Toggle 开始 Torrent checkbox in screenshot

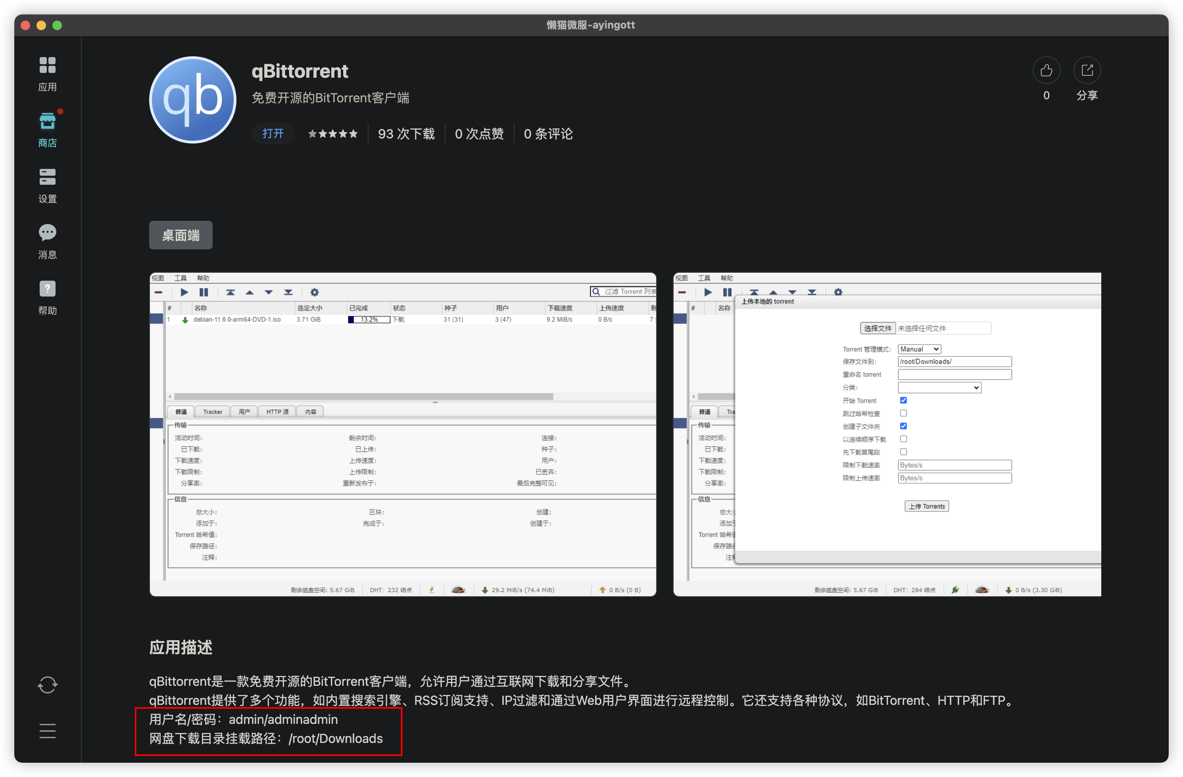point(903,400)
